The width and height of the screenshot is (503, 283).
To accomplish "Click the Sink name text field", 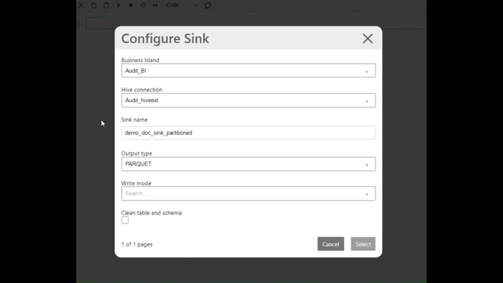I will (249, 133).
